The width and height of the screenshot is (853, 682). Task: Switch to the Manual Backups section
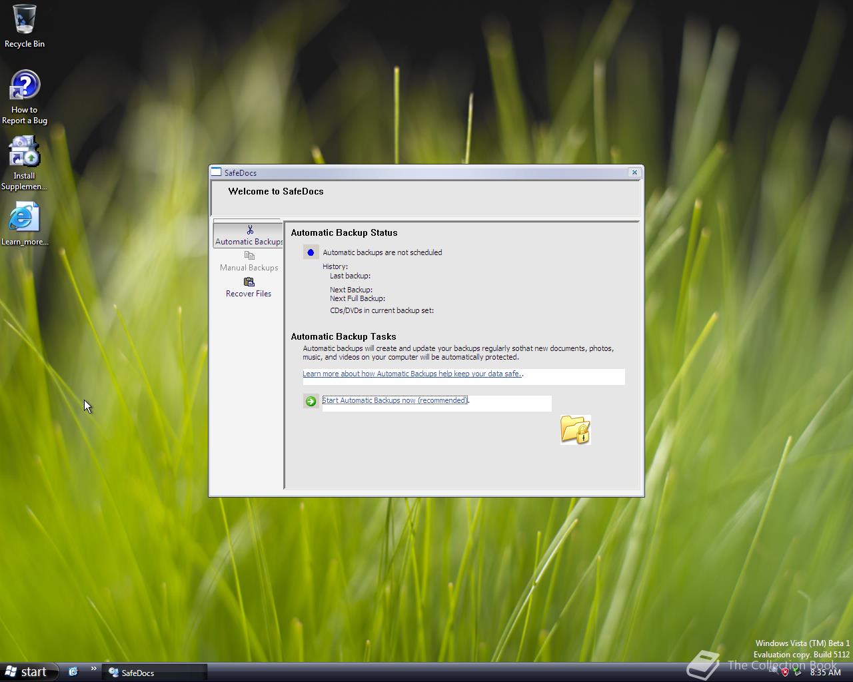pos(249,261)
